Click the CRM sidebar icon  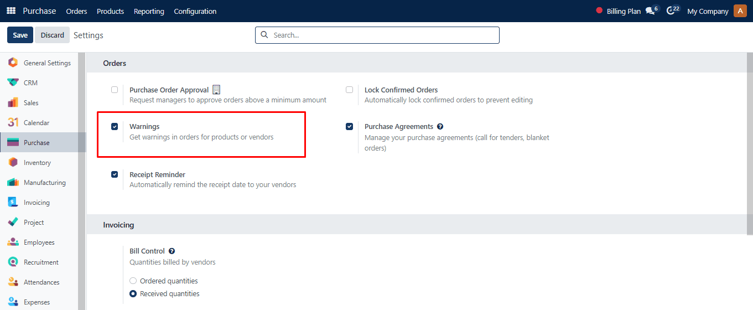[13, 82]
